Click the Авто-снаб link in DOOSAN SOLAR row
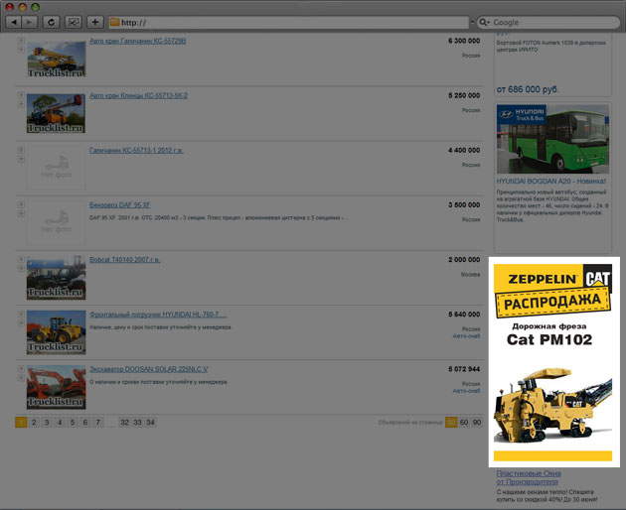Viewport: 626px width, 510px height. point(466,391)
